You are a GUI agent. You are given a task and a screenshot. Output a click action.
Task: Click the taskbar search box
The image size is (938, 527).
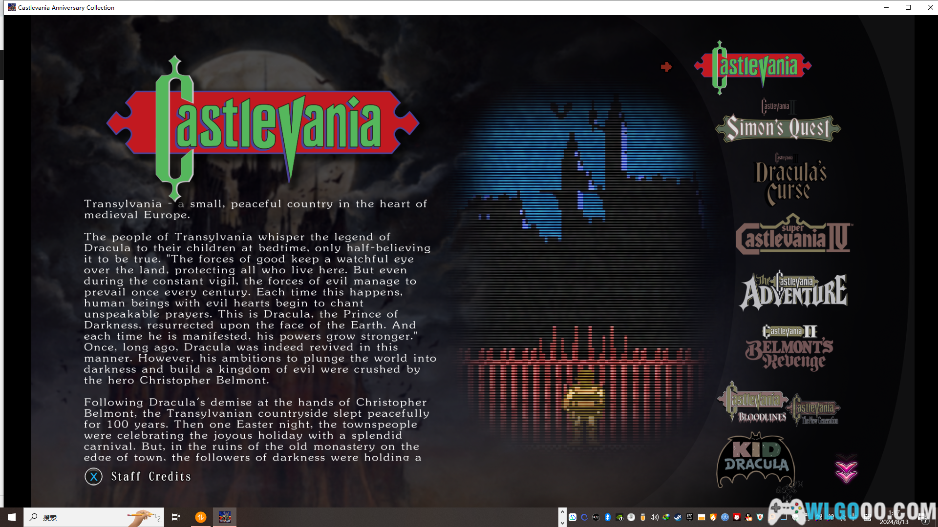pos(93,517)
